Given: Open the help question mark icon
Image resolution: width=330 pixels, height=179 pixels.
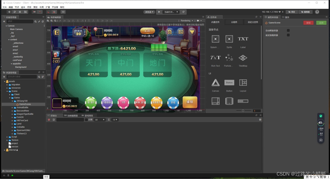Looking at the screenshot, I should (x=317, y=12).
